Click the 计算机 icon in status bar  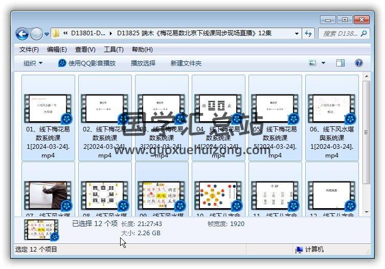click(299, 250)
